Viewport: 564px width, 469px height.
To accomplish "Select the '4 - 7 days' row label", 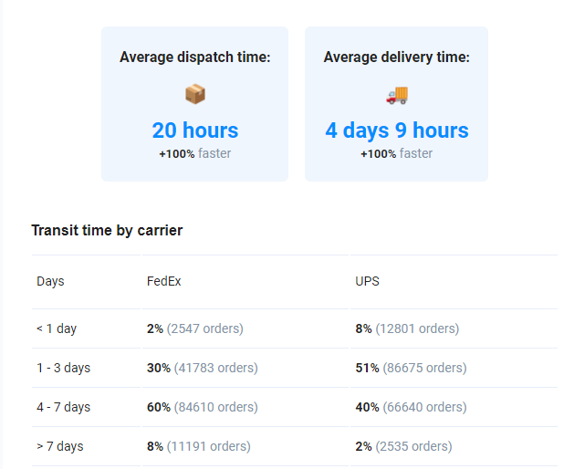I will pyautogui.click(x=63, y=407).
